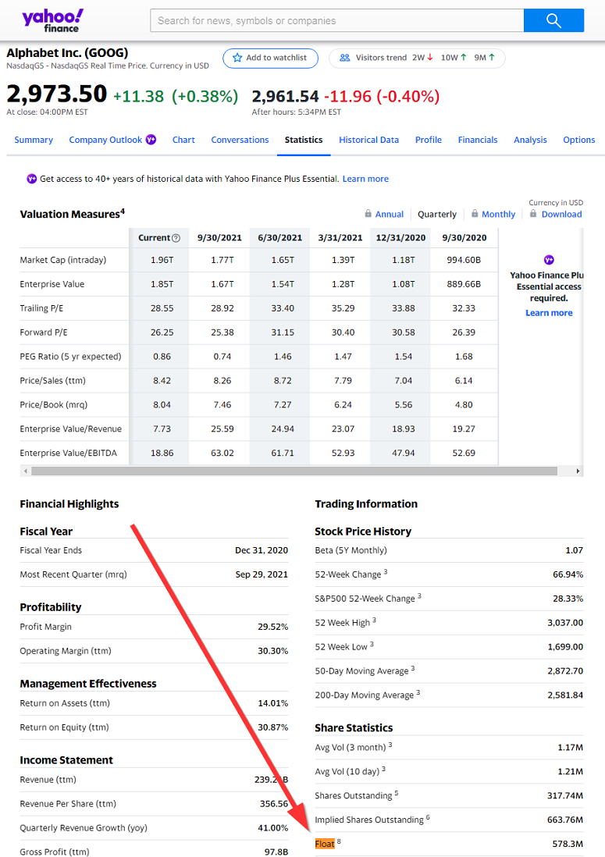Switch to the Chart tab
This screenshot has width=605, height=857.
pos(183,140)
